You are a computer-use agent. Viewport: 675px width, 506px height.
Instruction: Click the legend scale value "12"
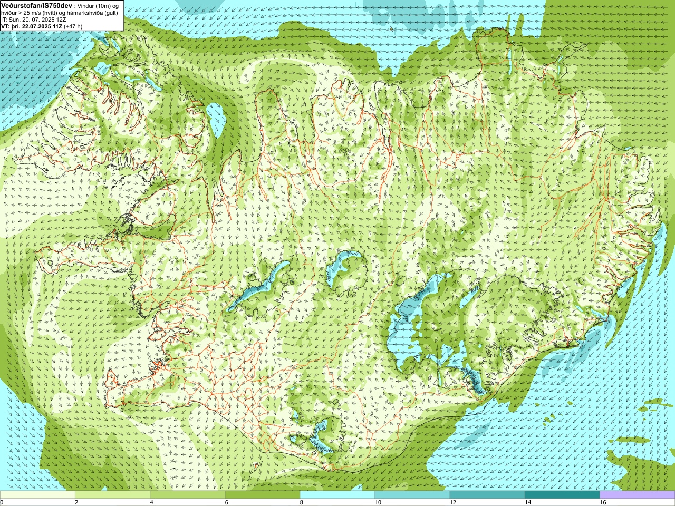tap(453, 502)
